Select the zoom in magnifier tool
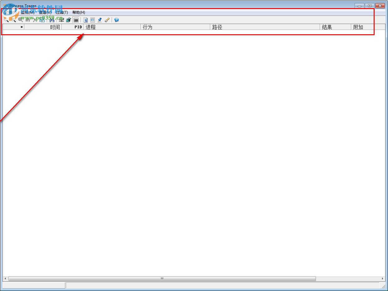The width and height of the screenshot is (388, 291). pyautogui.click(x=13, y=20)
